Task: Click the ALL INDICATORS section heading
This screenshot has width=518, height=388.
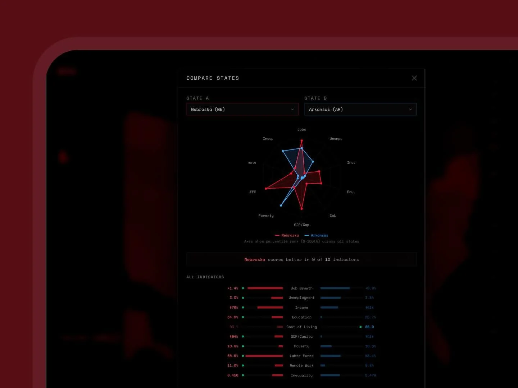Action: (x=205, y=277)
